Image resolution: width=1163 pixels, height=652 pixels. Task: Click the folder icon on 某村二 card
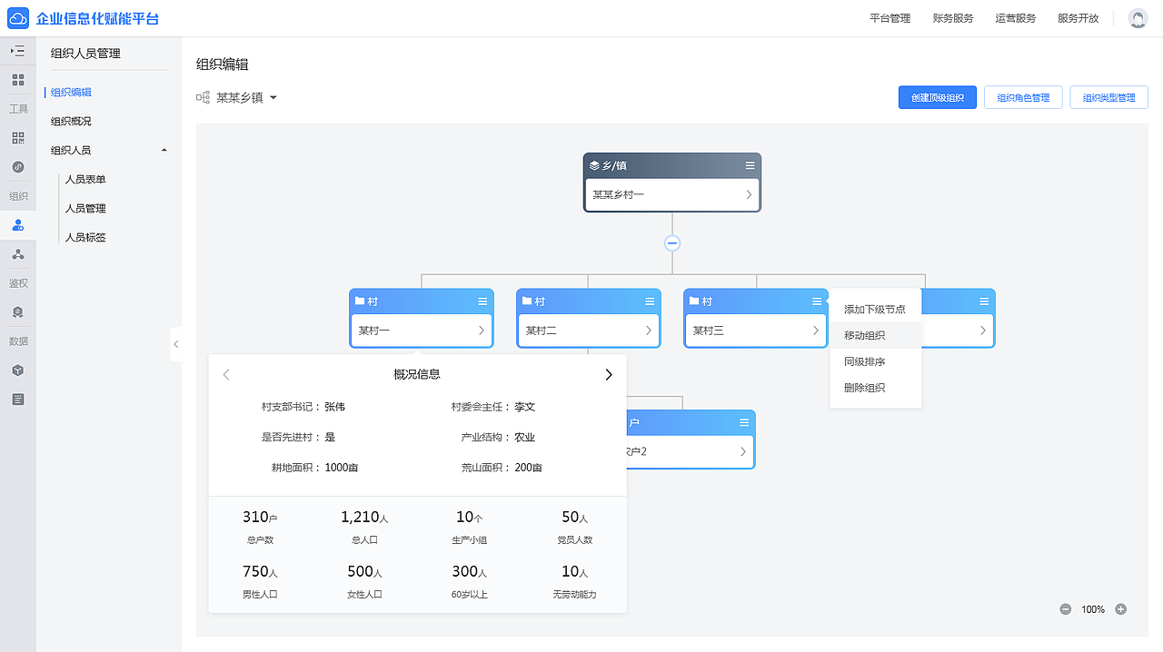coord(527,301)
